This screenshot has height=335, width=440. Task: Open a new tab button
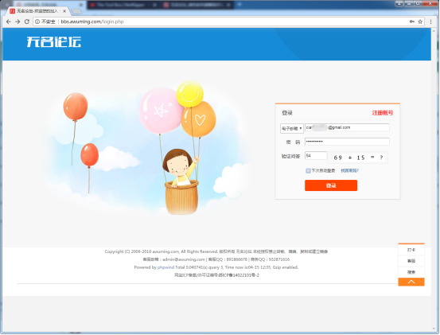[76, 11]
